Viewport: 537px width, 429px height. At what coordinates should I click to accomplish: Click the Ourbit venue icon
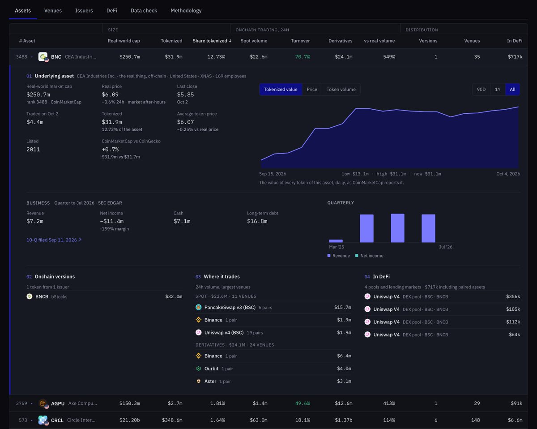coord(199,369)
